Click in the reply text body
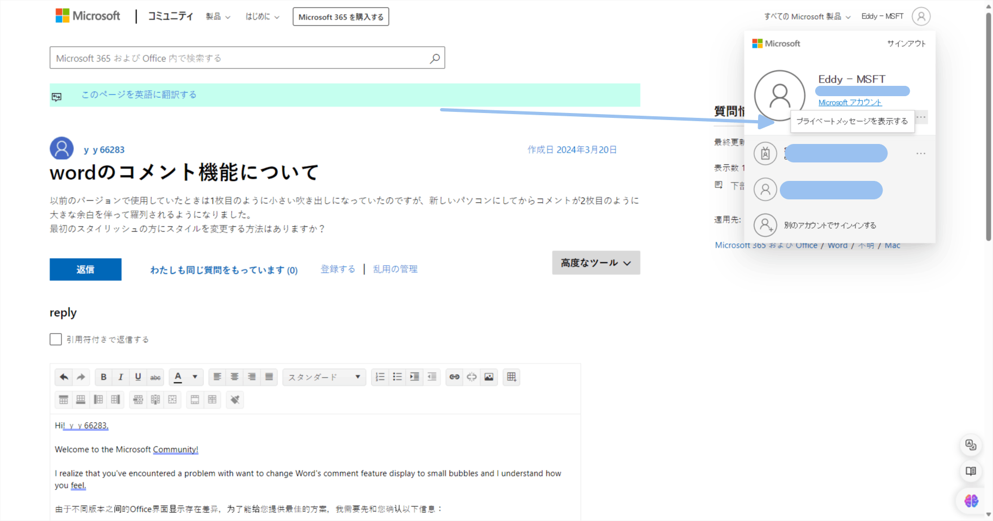Screen dimensions: 993x521 point(315,467)
